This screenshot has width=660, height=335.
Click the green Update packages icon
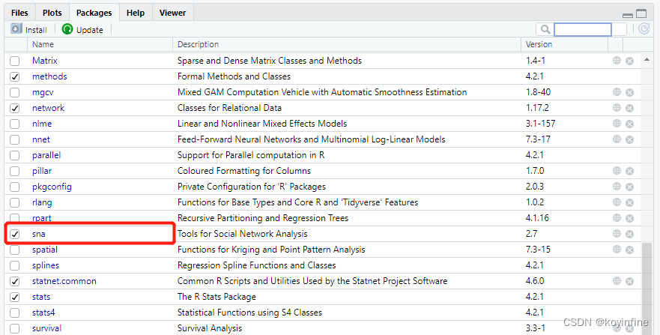coord(67,29)
